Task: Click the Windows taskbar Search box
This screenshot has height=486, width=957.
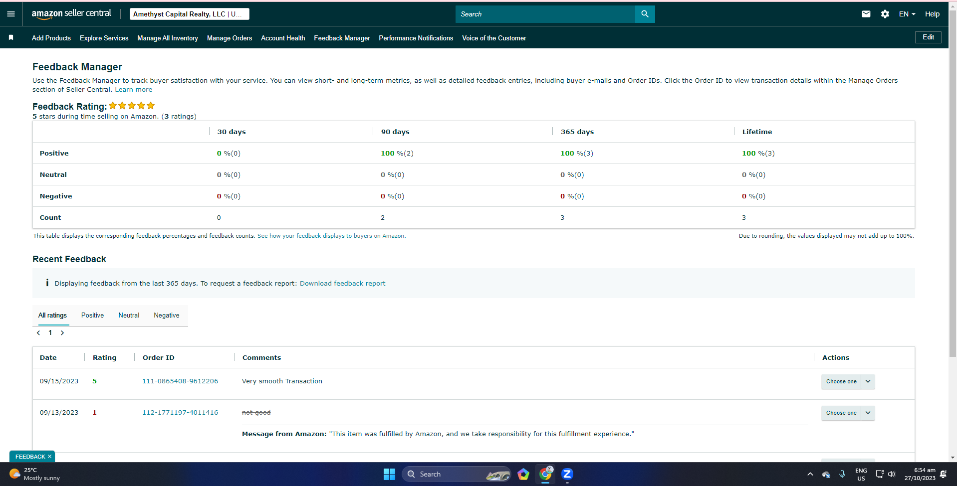Action: (x=457, y=474)
